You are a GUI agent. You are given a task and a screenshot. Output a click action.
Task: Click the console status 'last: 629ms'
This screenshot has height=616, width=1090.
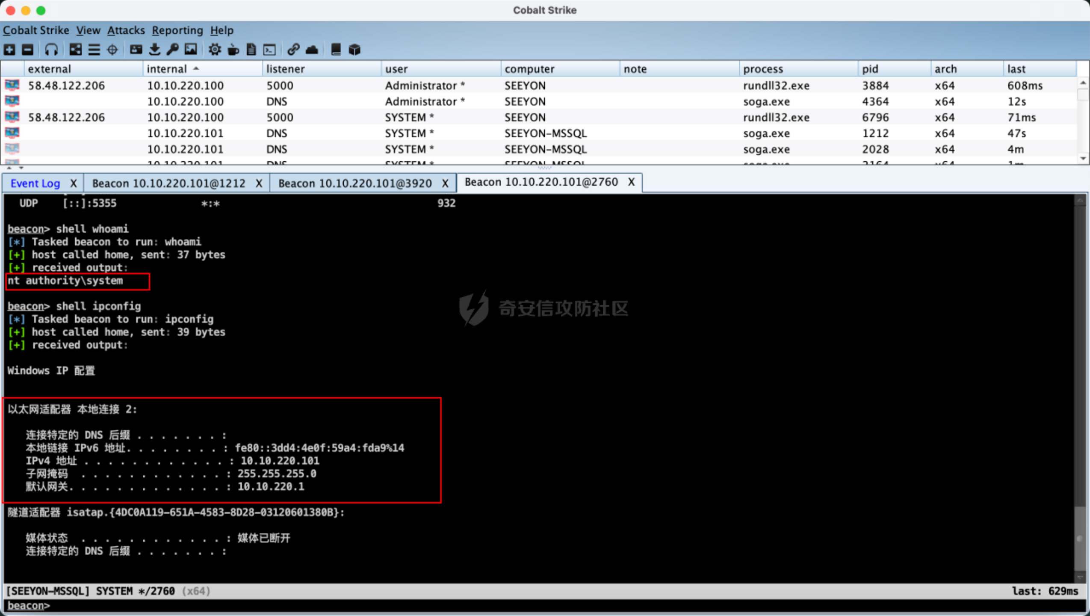click(1046, 591)
